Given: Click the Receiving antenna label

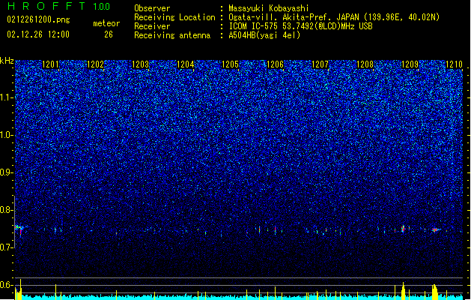Looking at the screenshot, I should point(172,35).
